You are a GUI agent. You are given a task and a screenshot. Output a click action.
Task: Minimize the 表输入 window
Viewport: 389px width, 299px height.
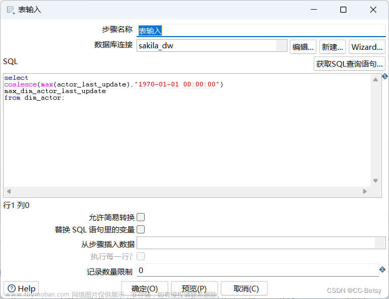pyautogui.click(x=314, y=10)
